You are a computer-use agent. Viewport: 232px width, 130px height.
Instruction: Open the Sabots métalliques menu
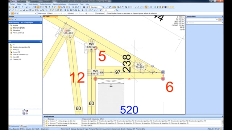(x=59, y=4)
